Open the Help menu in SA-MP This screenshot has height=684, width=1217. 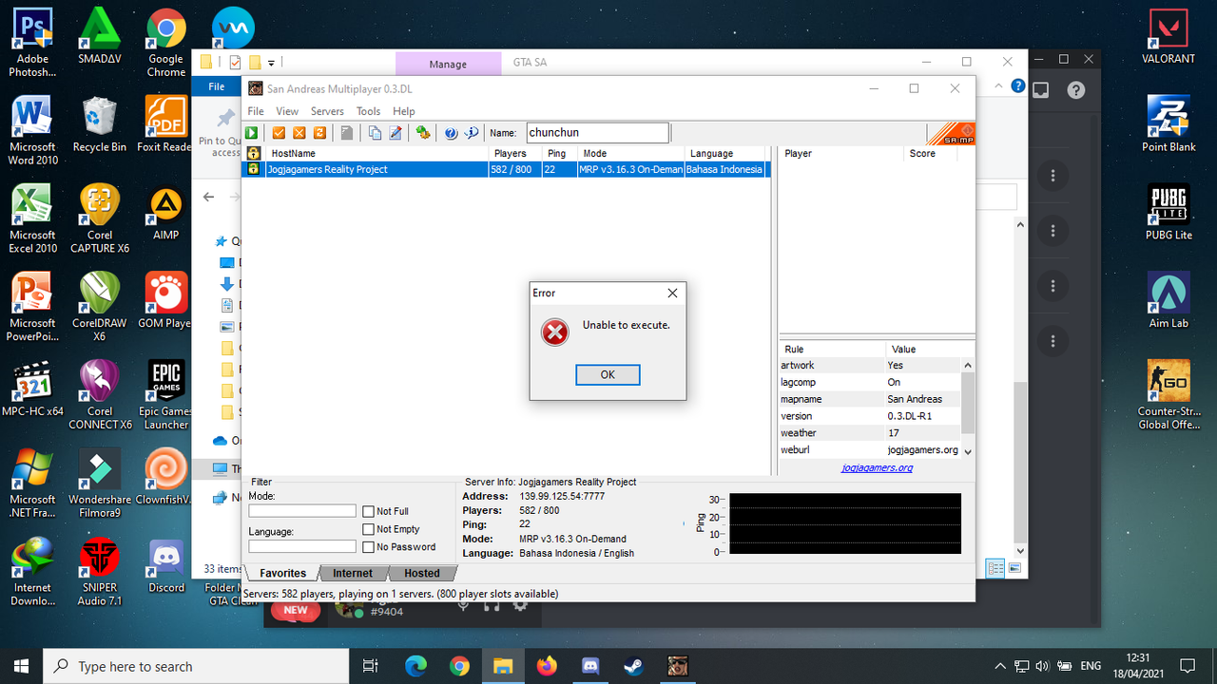click(x=404, y=111)
